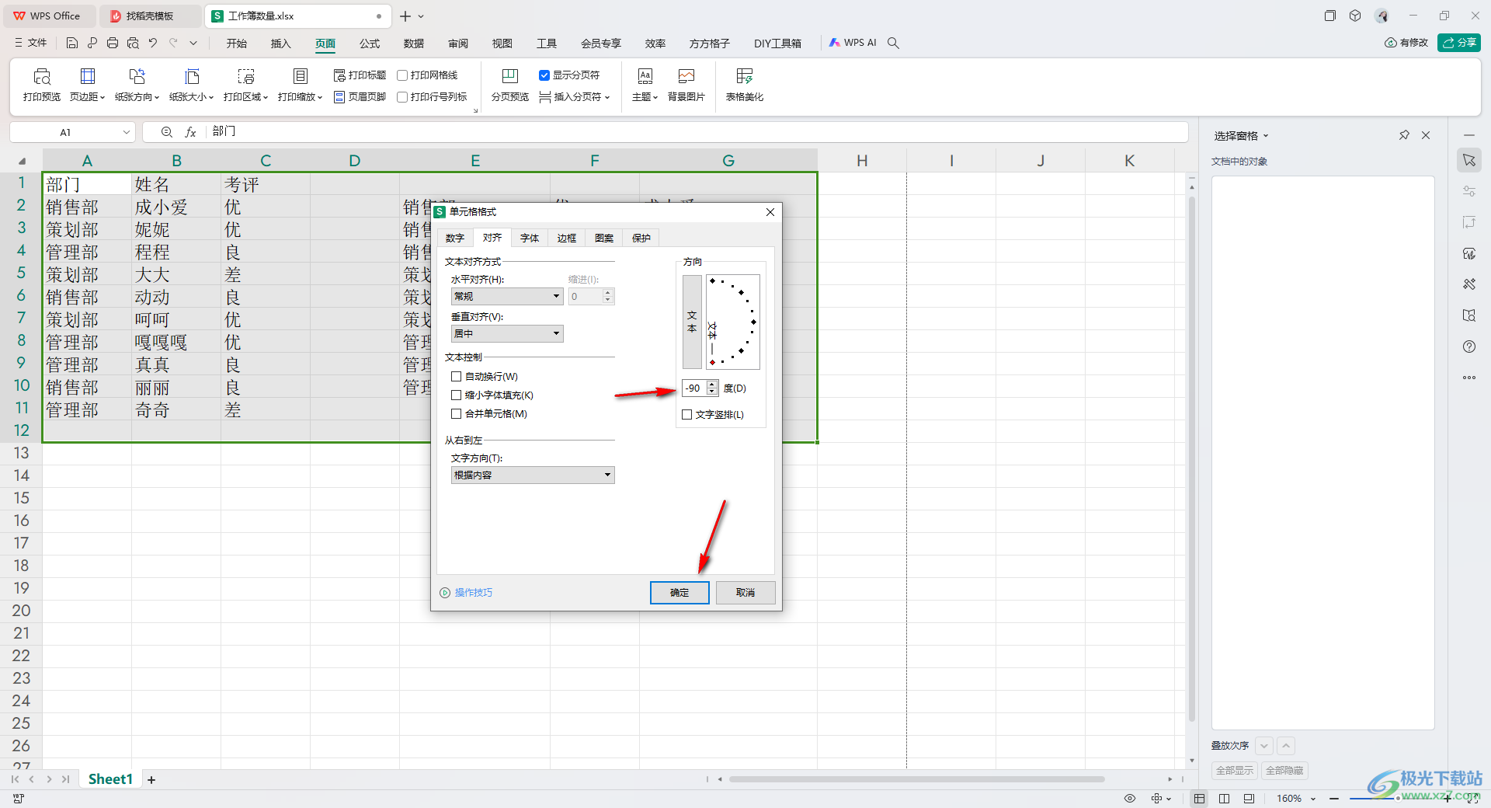Screen dimensions: 1491x808
Task: Switch to Protection (保护) tab in dialog
Action: click(641, 239)
